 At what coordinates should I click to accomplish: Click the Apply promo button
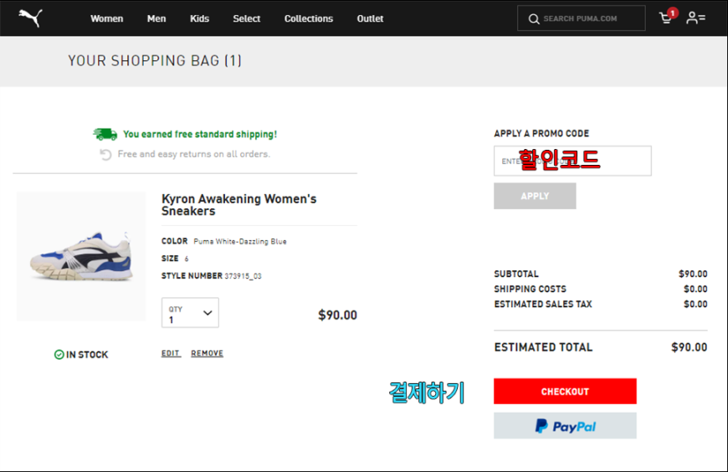coord(535,196)
